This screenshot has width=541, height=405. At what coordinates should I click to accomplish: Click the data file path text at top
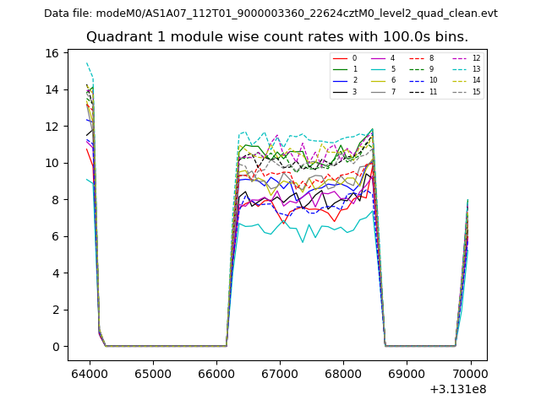270,13
